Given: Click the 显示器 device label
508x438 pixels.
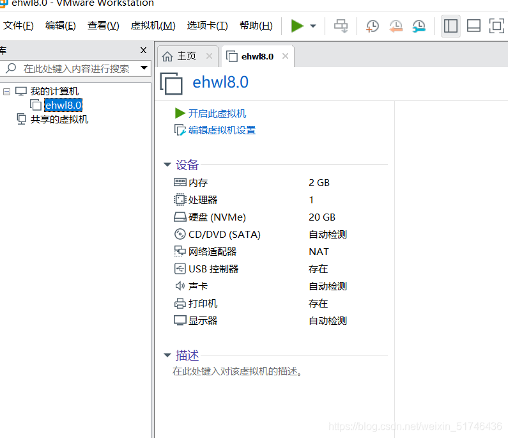Looking at the screenshot, I should click(x=203, y=320).
